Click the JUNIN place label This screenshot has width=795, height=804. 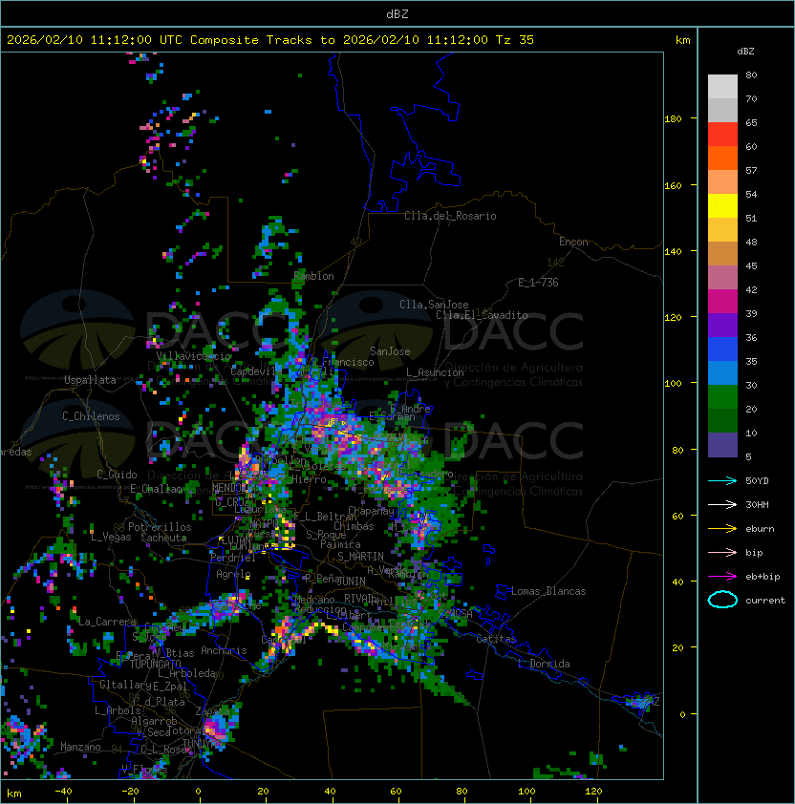(351, 582)
